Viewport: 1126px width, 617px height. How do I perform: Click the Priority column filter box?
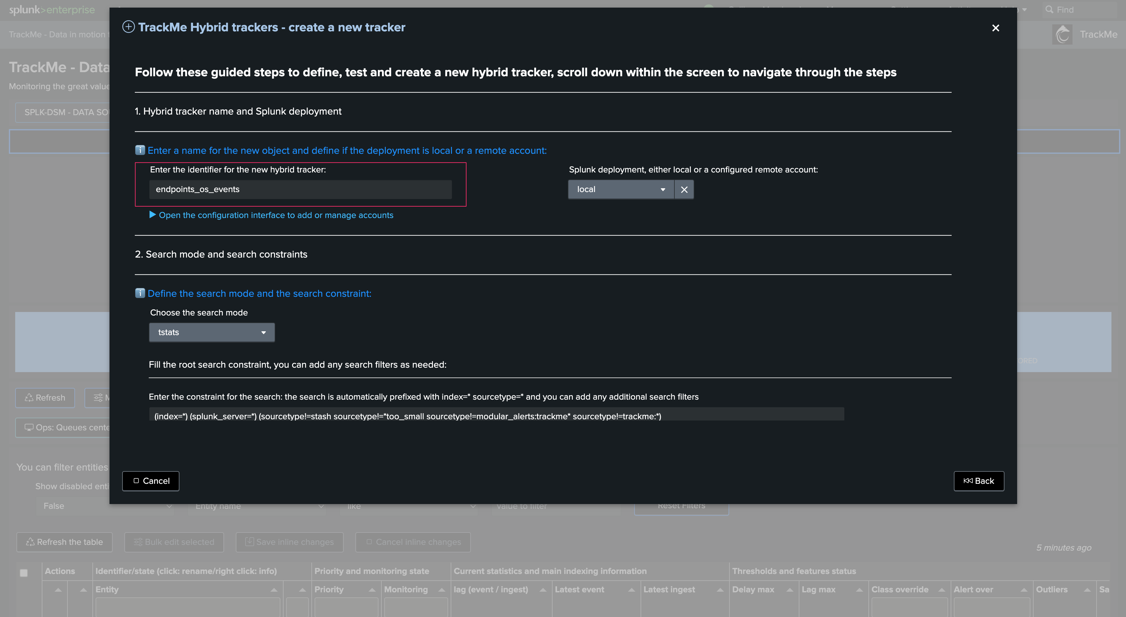click(346, 608)
